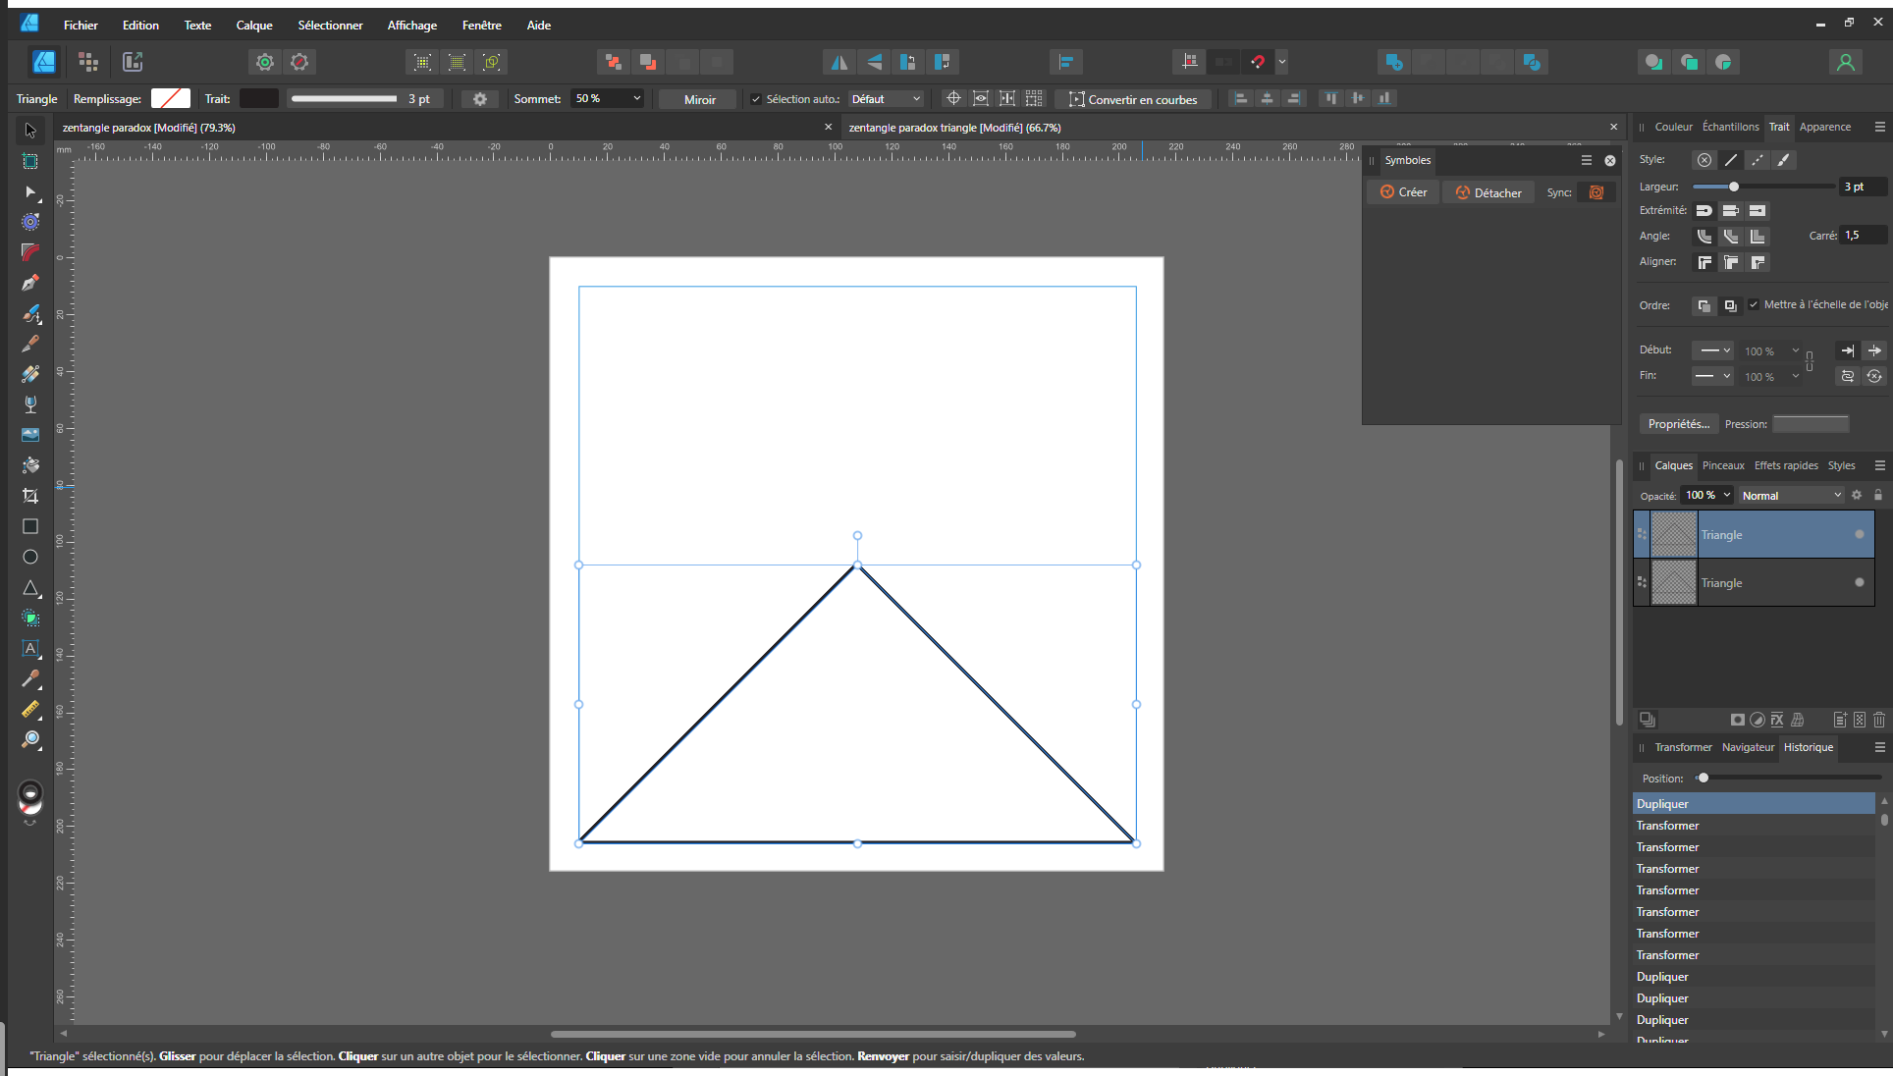Select the Pen tool in toolbox
This screenshot has height=1076, width=1893.
pyautogui.click(x=30, y=284)
